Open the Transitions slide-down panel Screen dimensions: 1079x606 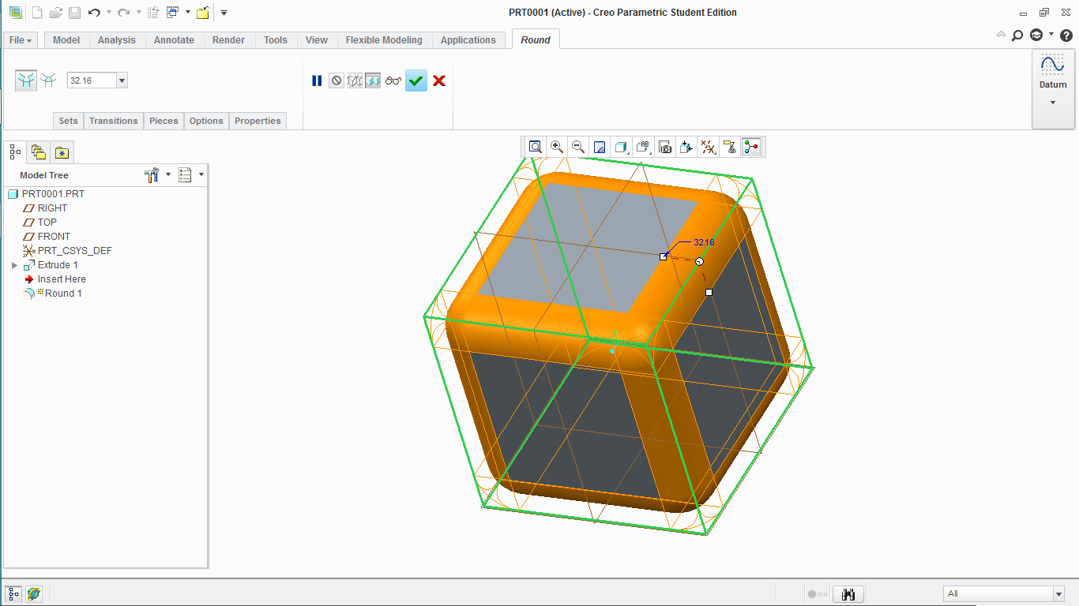click(114, 121)
